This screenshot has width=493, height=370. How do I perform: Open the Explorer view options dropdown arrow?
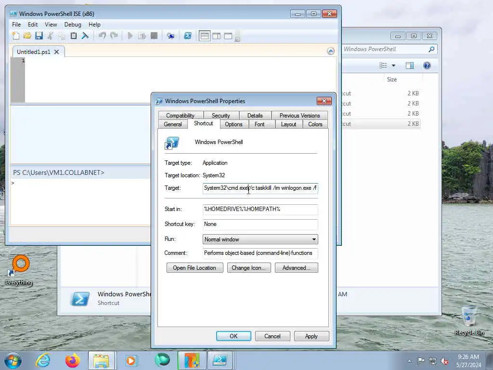(393, 66)
